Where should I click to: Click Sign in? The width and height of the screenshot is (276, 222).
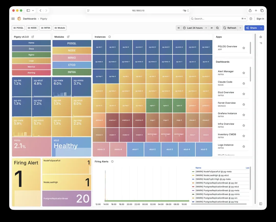coord(260,19)
